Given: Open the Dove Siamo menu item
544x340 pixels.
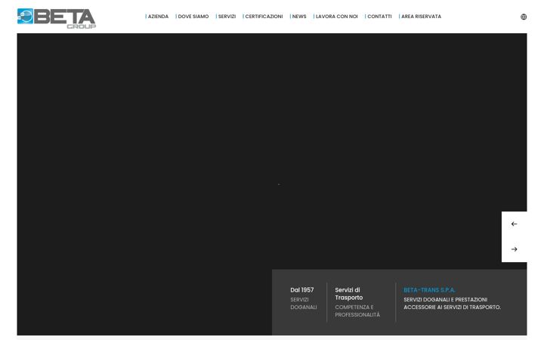Looking at the screenshot, I should click(192, 17).
